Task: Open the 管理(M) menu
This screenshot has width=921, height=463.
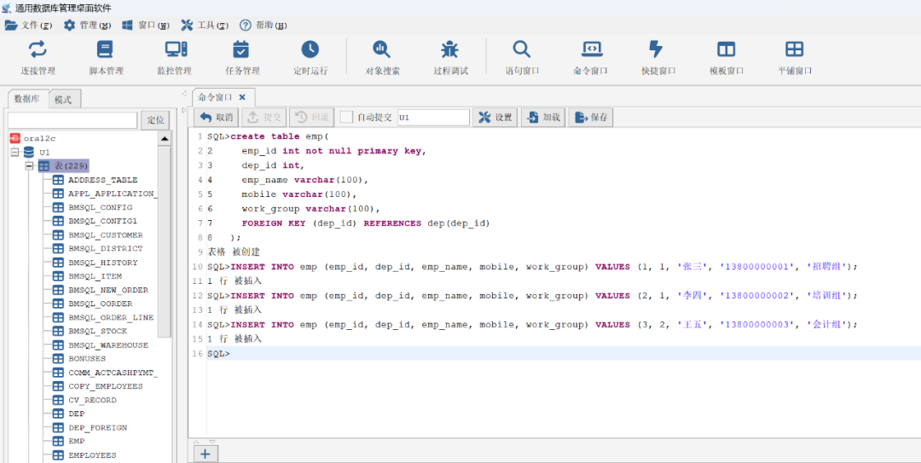Action: point(87,26)
